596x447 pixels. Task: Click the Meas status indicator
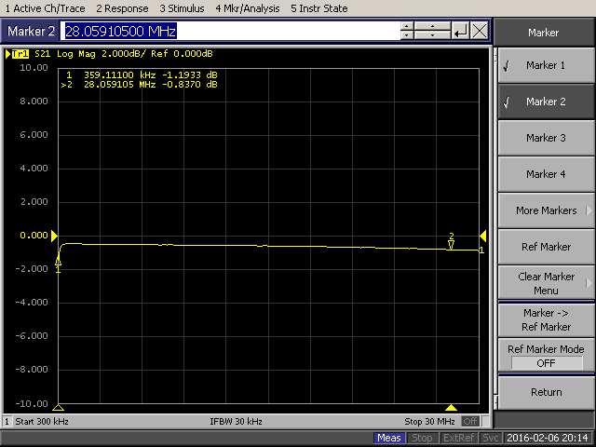pyautogui.click(x=389, y=438)
